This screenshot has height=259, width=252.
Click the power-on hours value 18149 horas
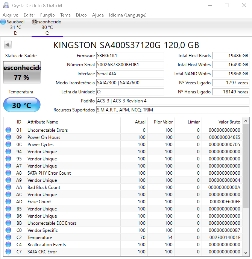point(231,92)
